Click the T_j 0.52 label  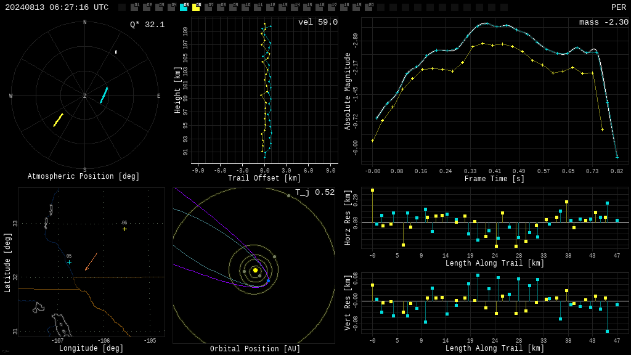[x=315, y=192]
